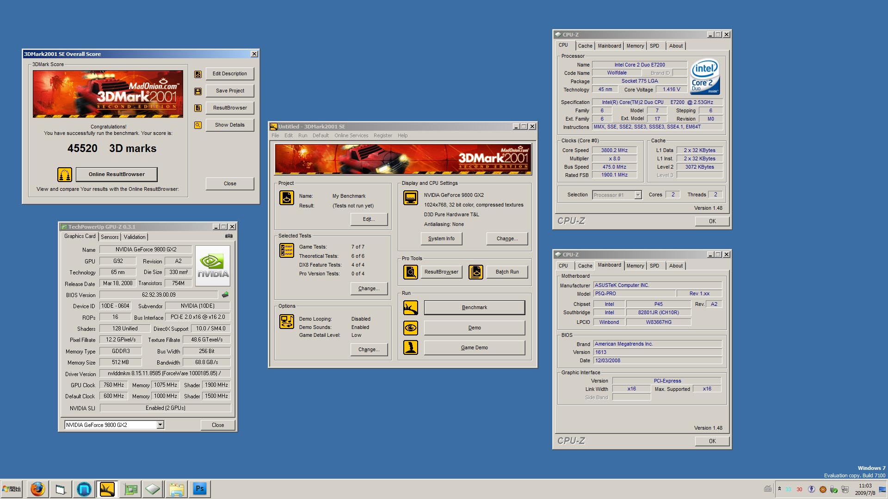The height and width of the screenshot is (499, 888).
Task: Click the NVIDIA logo in GPU-Z
Action: click(213, 266)
